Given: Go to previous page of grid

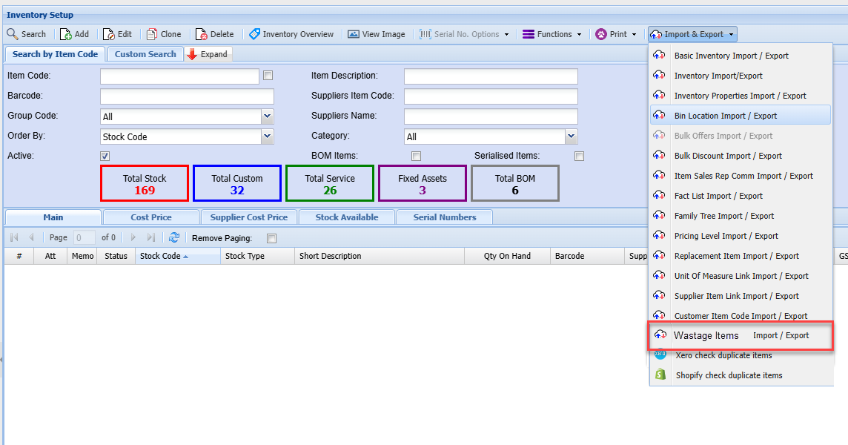Looking at the screenshot, I should tap(31, 237).
